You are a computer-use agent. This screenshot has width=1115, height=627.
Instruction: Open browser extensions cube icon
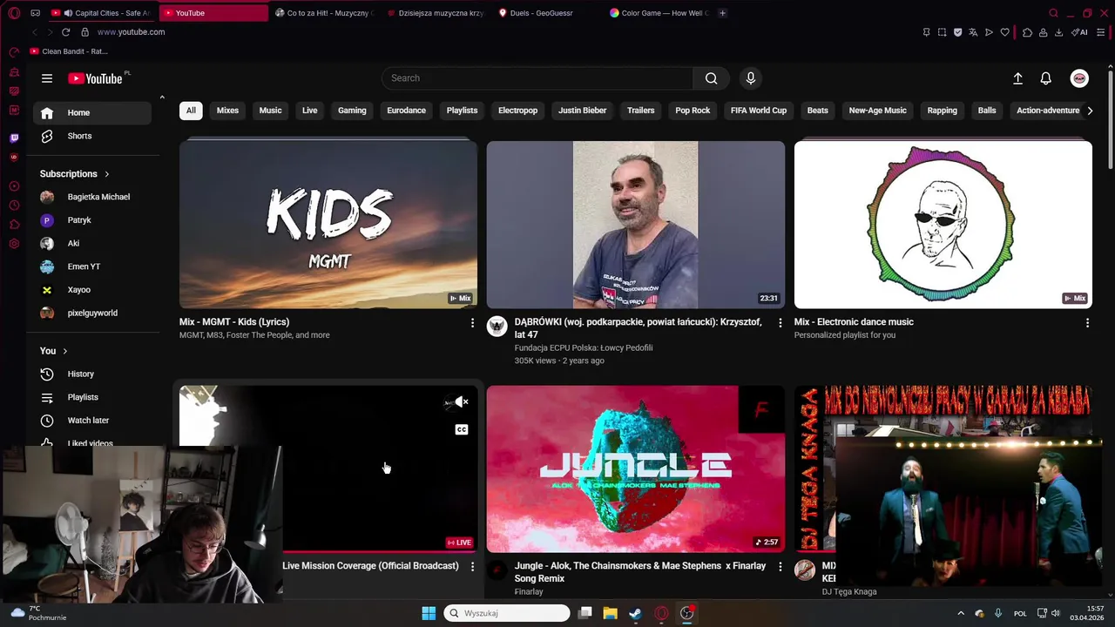click(1027, 32)
